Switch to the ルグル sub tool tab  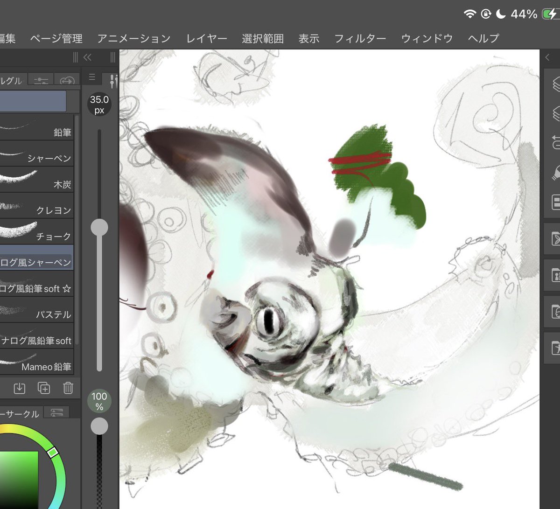click(x=13, y=80)
